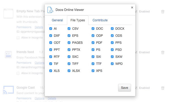Disable the DOC file type
The image size is (181, 102).
[x=93, y=29]
